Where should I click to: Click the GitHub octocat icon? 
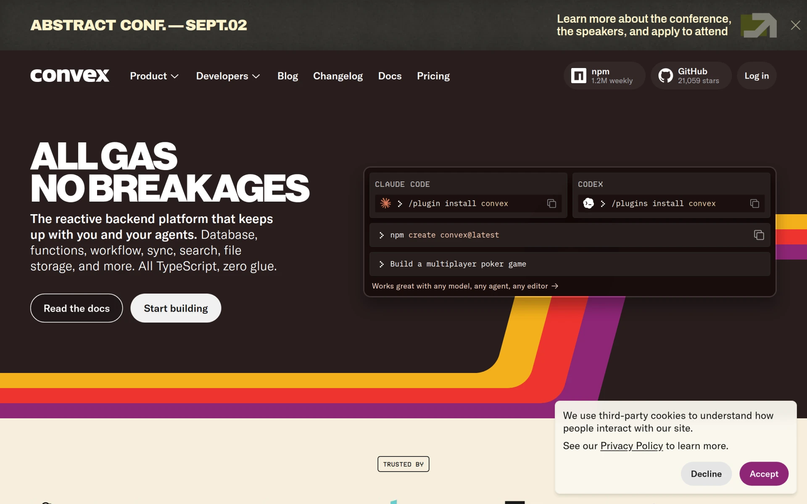tap(665, 76)
